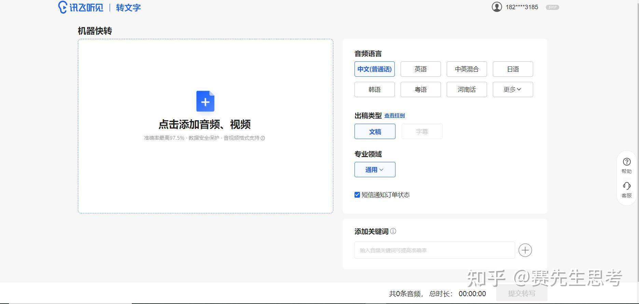Click the 共0条音频 count text

[405, 294]
